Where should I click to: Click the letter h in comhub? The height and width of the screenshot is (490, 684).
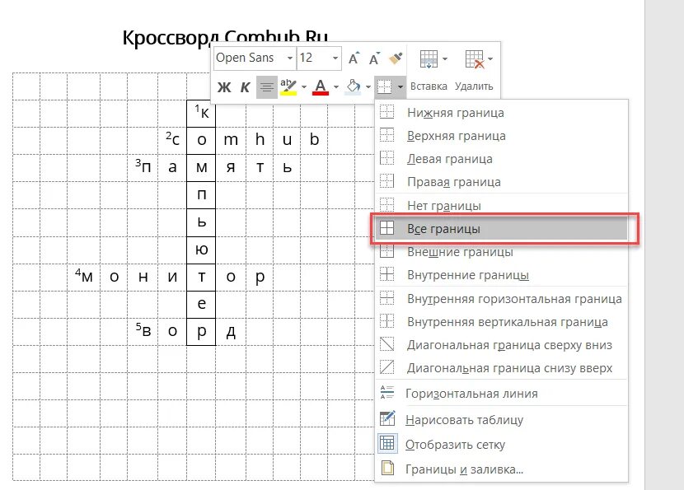(x=260, y=139)
